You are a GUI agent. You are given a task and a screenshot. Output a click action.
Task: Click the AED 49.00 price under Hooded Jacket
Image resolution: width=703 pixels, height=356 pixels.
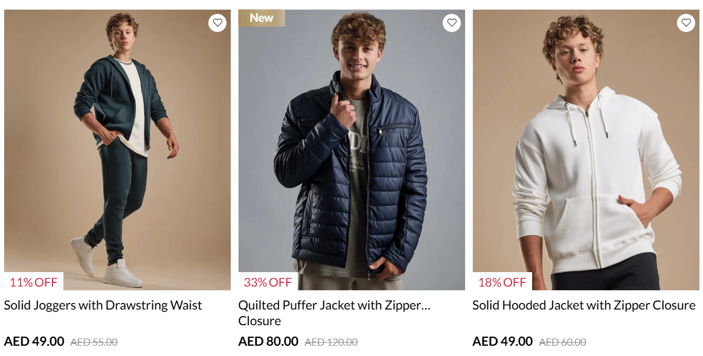502,342
